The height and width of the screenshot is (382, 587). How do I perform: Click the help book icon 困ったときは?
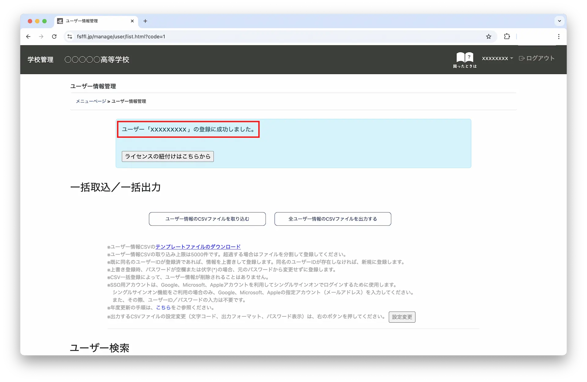465,59
